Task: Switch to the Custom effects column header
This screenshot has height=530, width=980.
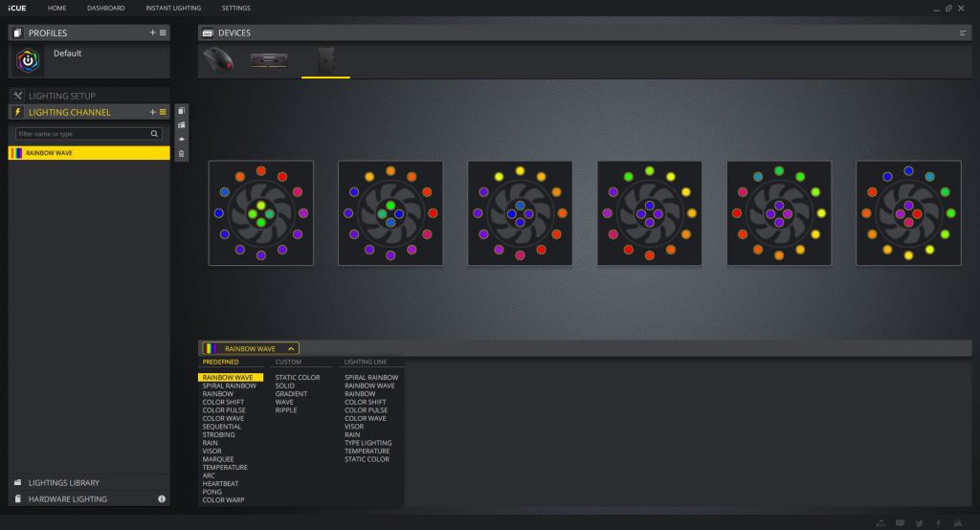Action: click(x=288, y=363)
